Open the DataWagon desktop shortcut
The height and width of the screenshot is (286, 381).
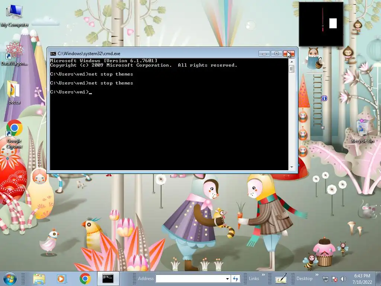pyautogui.click(x=15, y=54)
